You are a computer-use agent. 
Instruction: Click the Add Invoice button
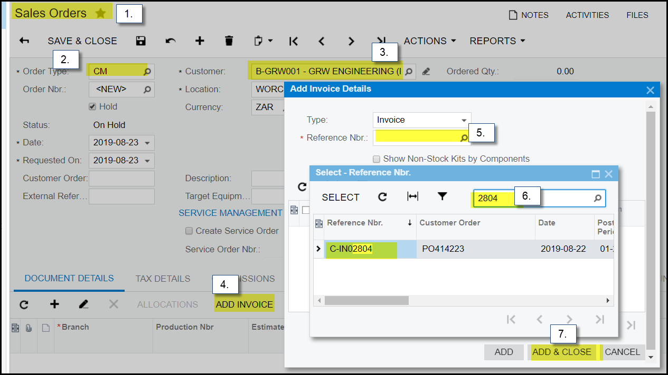coord(244,304)
